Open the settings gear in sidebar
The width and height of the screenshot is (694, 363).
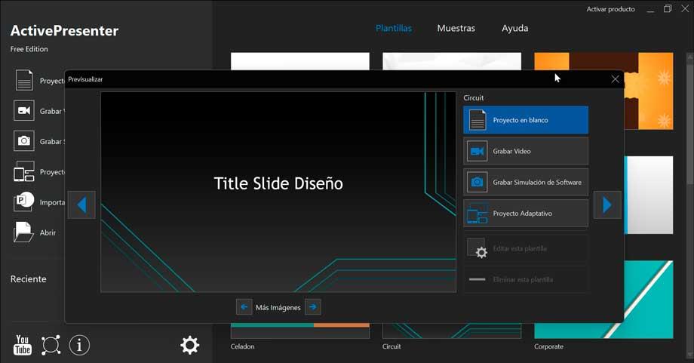tap(190, 346)
